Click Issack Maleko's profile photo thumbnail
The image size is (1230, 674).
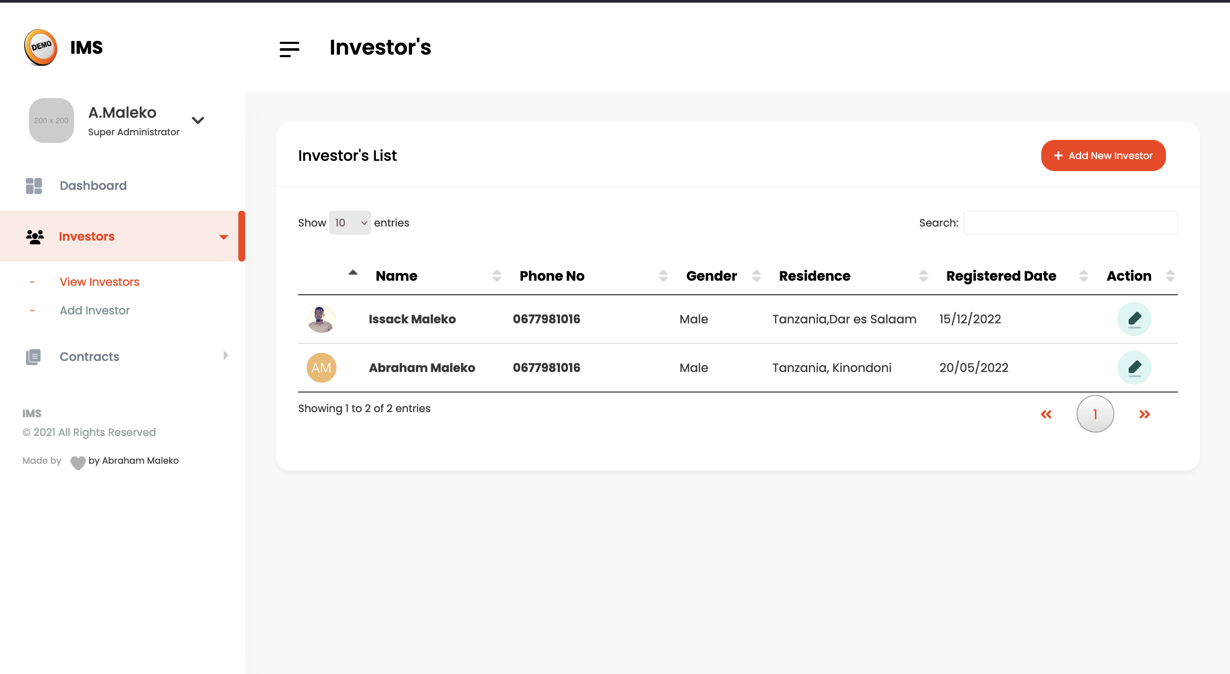click(x=321, y=319)
